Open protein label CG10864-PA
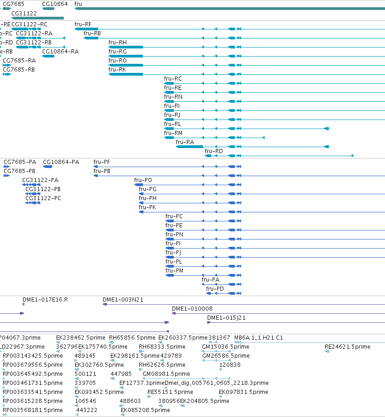385x417 pixels. [x=61, y=162]
